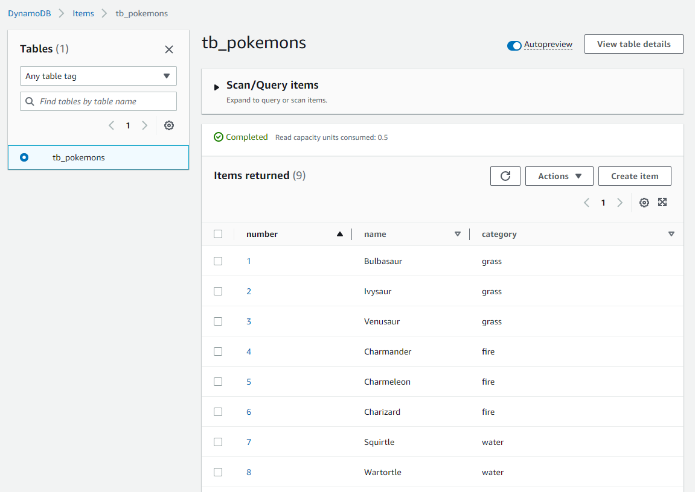This screenshot has height=492, width=695.
Task: Open the Any table tag dropdown
Action: tap(98, 76)
